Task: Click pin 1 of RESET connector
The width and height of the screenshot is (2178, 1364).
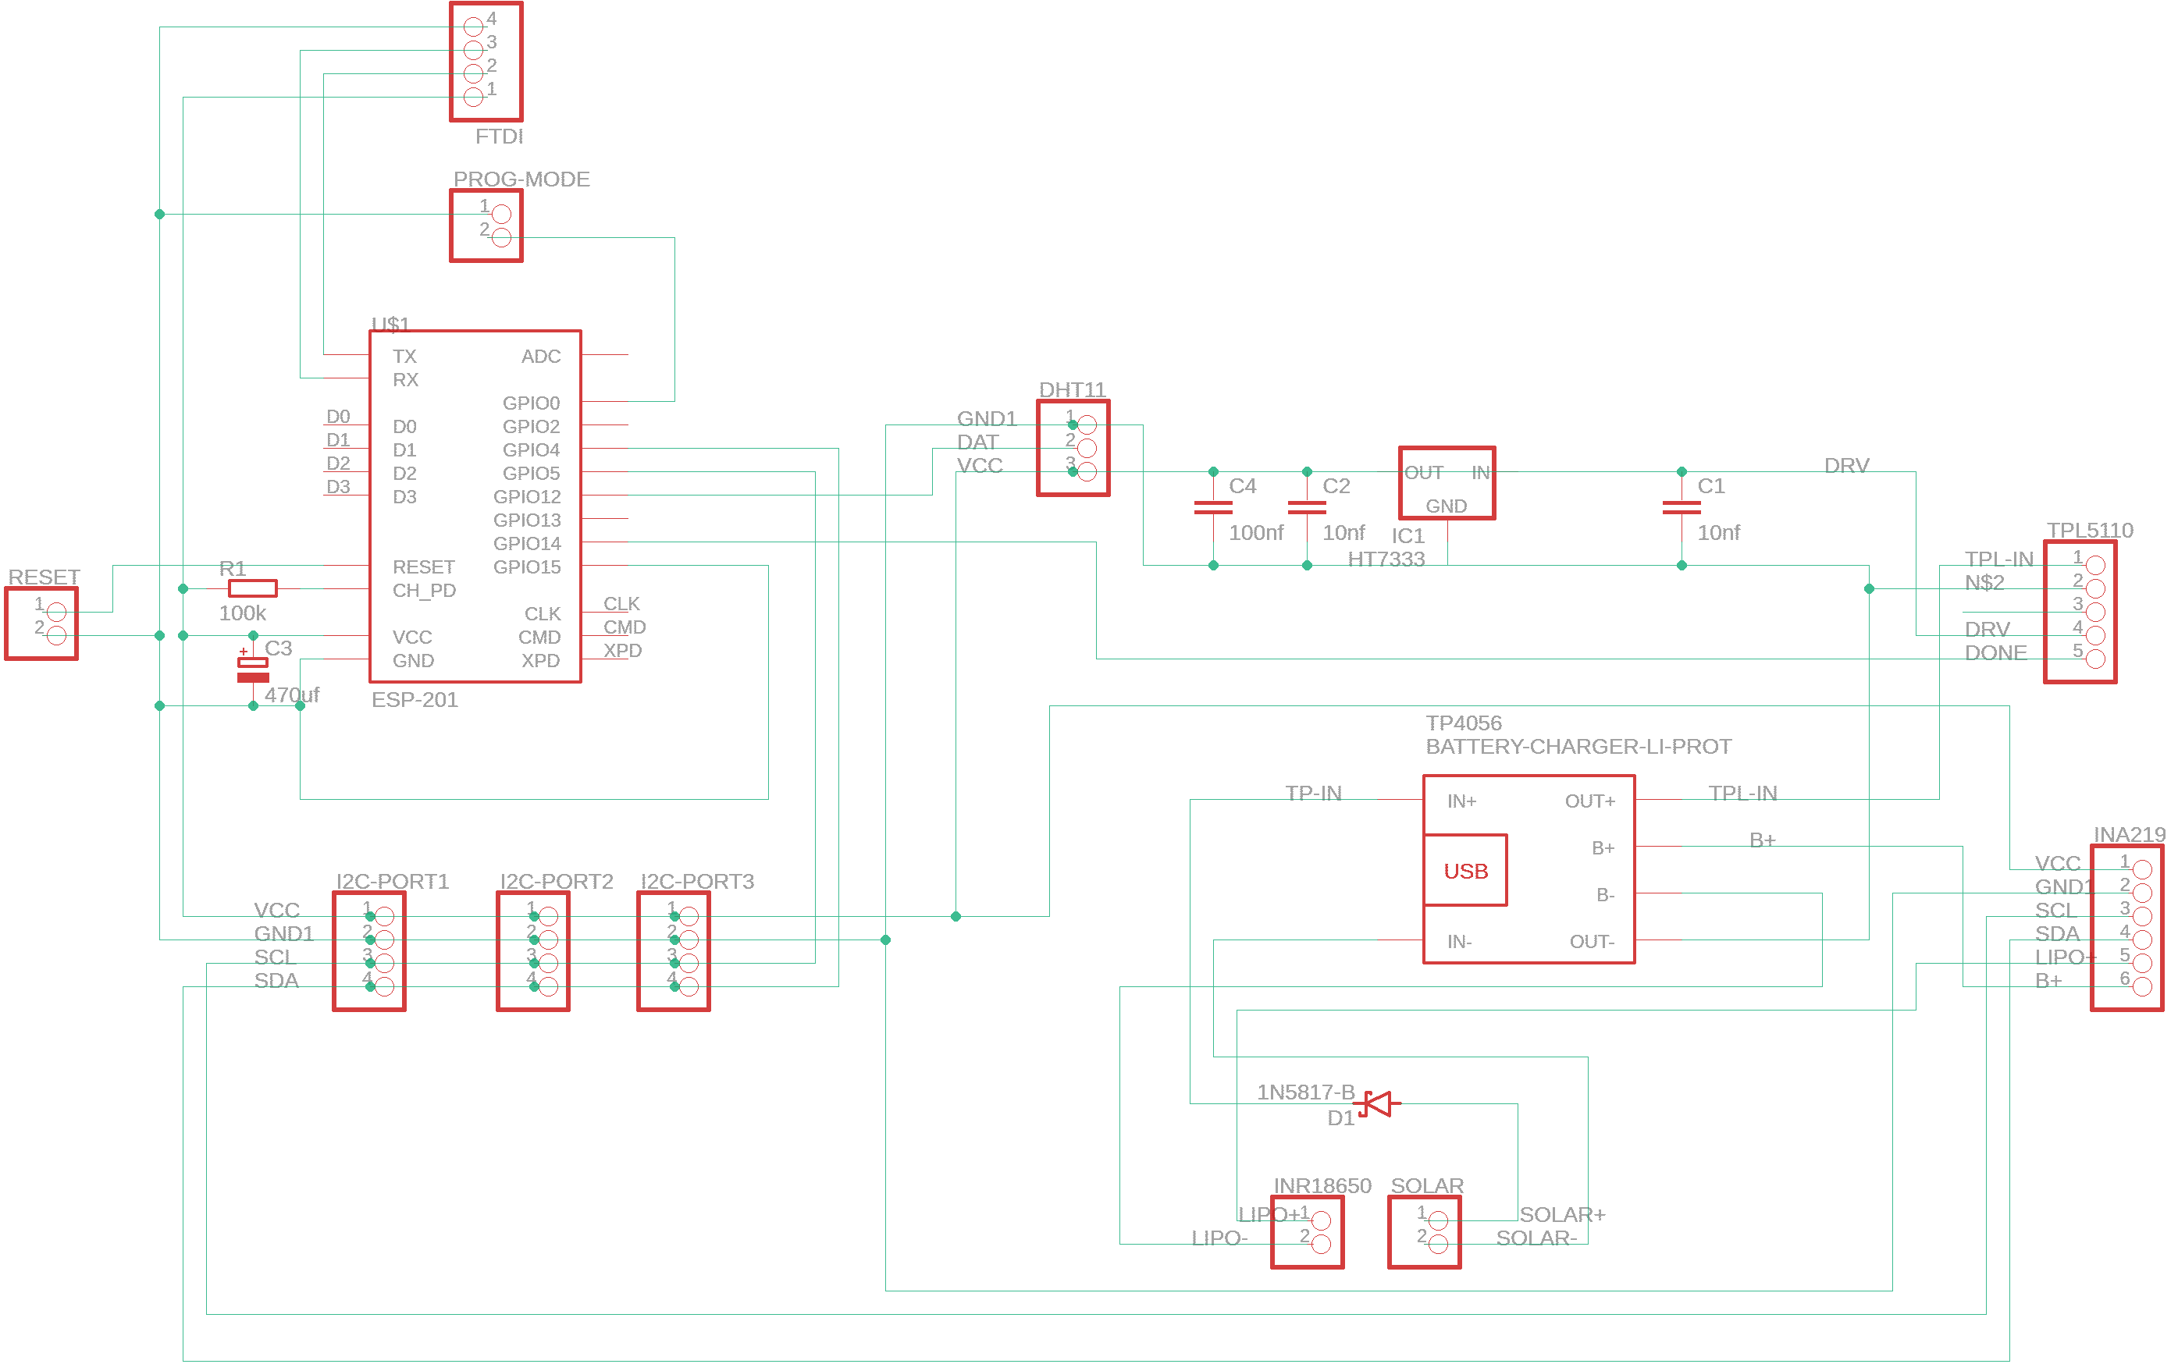Action: (x=56, y=612)
